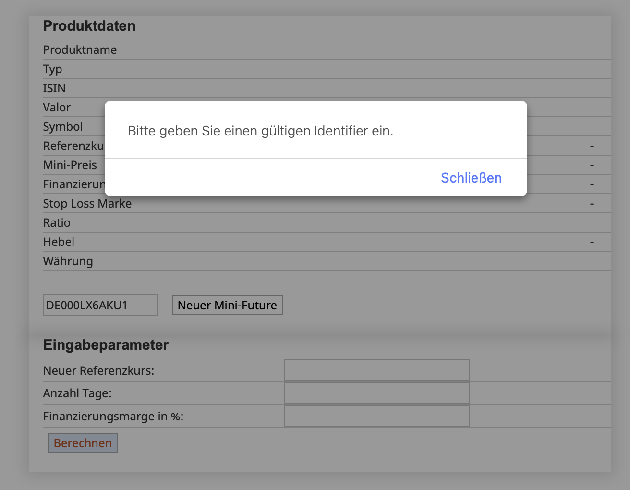The image size is (630, 490).
Task: Click the ISIN row label
Action: [x=54, y=88]
